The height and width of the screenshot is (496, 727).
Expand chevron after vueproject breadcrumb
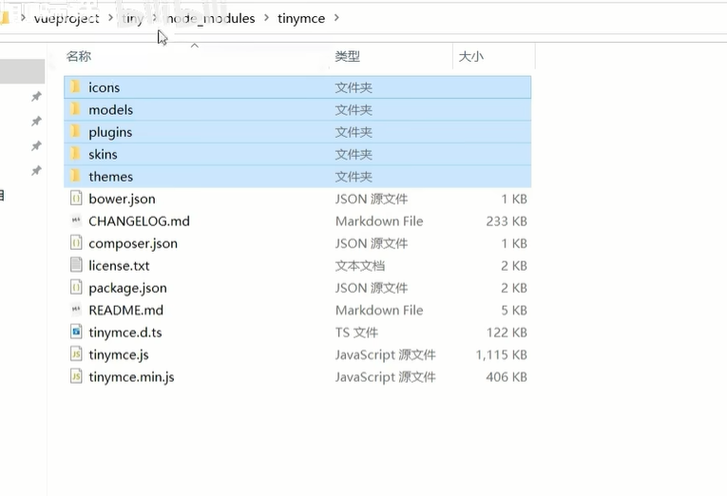pyautogui.click(x=110, y=18)
